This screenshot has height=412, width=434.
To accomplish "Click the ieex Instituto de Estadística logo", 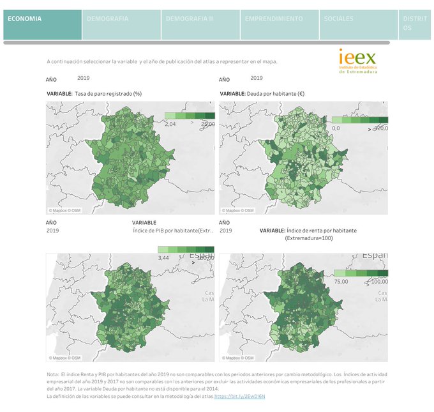I will 358,62.
